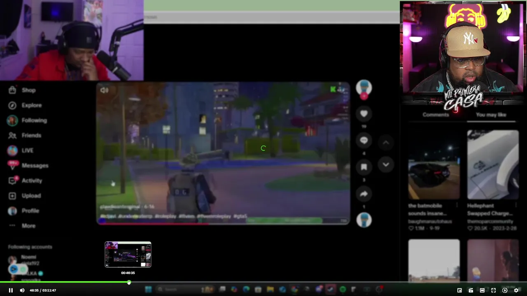The image size is (527, 296).
Task: Open the TikTok Shop sidebar item
Action: [x=23, y=90]
